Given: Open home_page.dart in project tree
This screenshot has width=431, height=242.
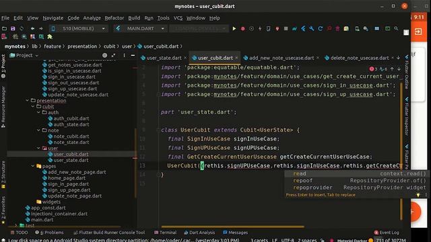Looking at the screenshot, I should pyautogui.click(x=67, y=178).
